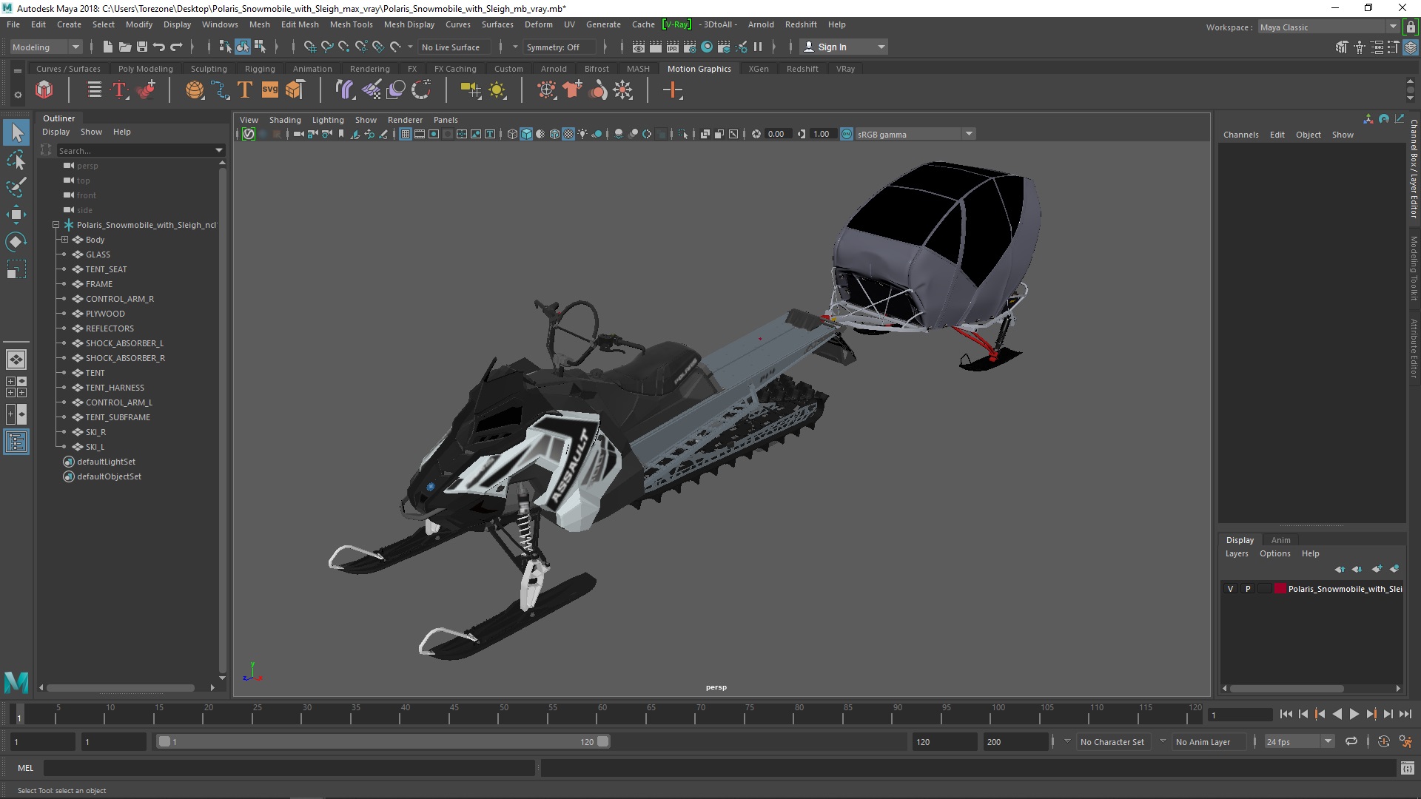
Task: Click the orange plus shelf icon
Action: (673, 90)
